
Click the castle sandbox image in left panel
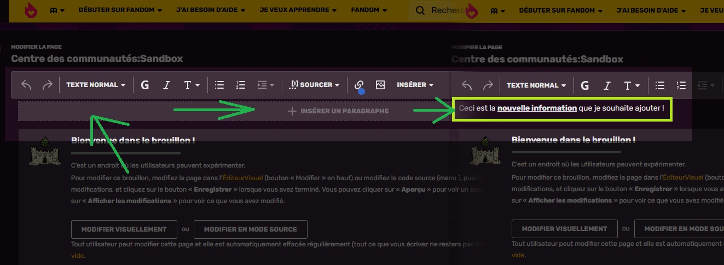pos(44,152)
